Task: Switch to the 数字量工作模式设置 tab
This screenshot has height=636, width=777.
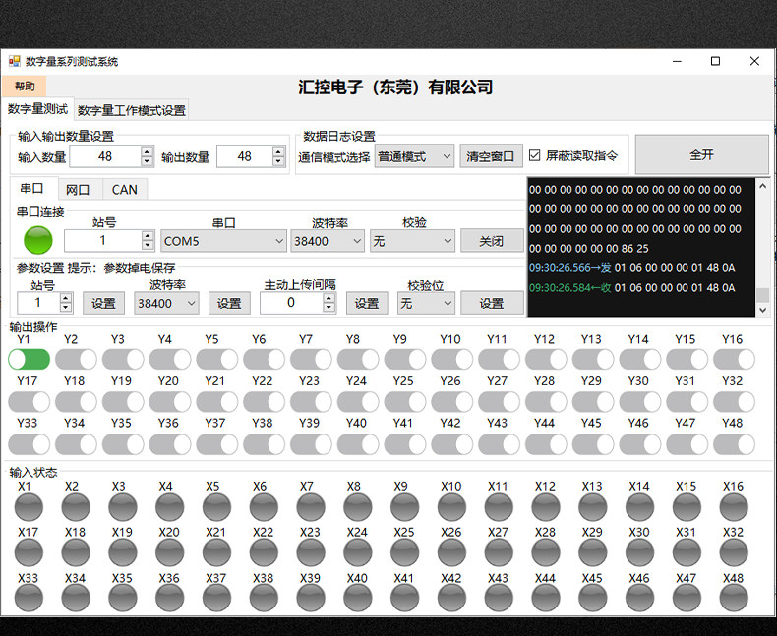Action: point(132,110)
